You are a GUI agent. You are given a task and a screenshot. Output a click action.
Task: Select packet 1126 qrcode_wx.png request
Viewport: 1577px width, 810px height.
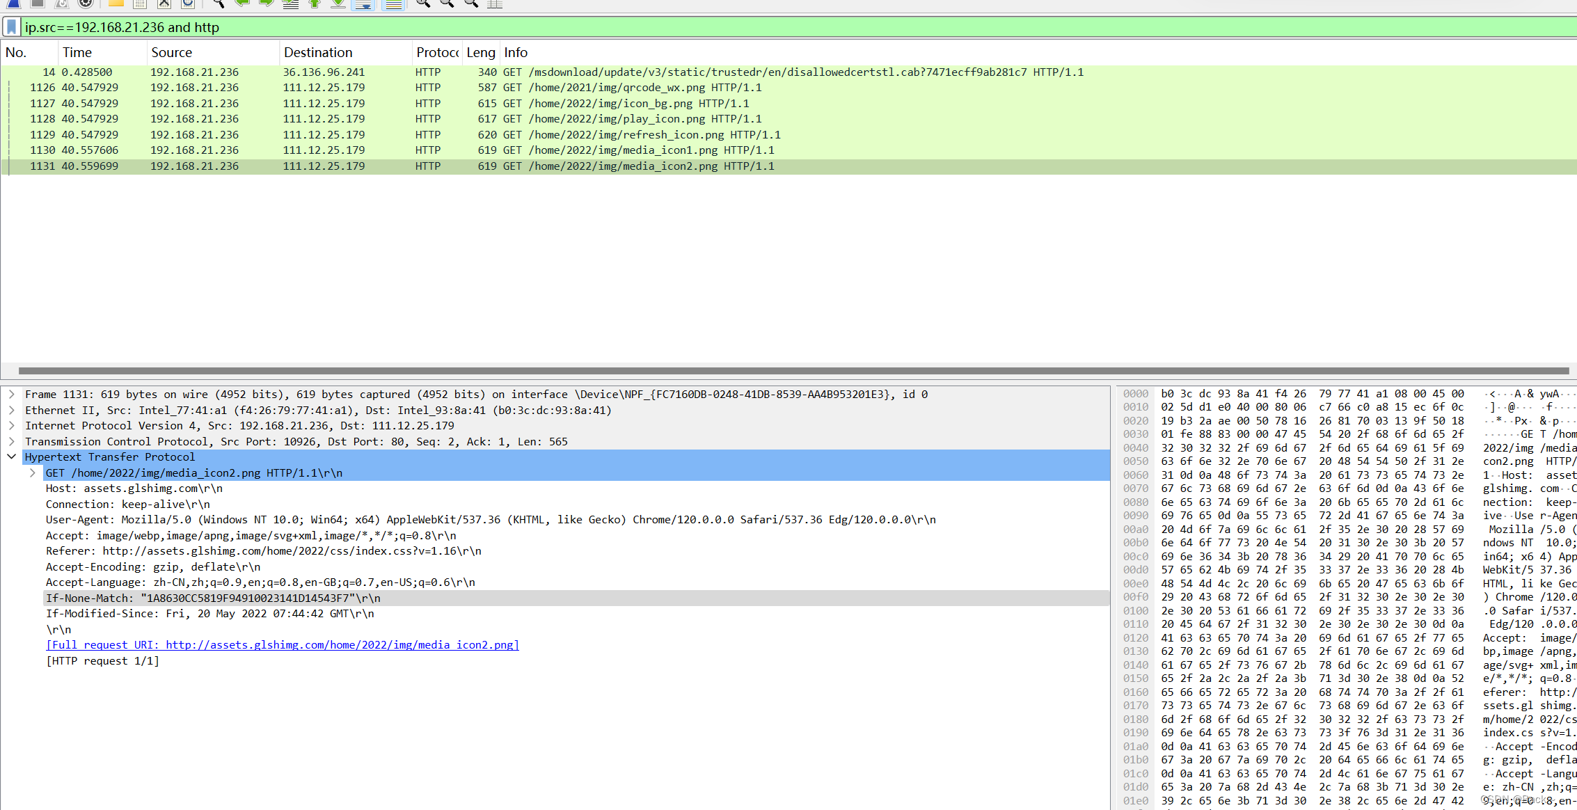tap(788, 88)
